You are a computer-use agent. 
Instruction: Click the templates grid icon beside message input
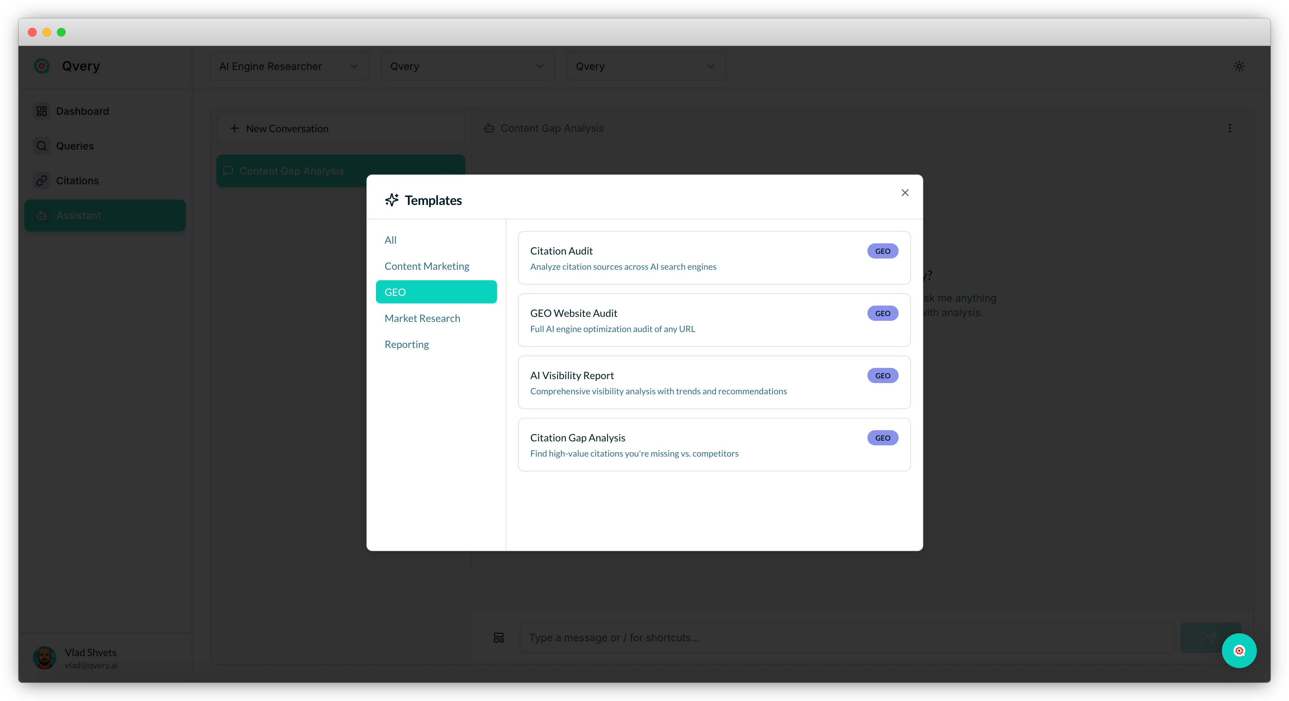498,638
